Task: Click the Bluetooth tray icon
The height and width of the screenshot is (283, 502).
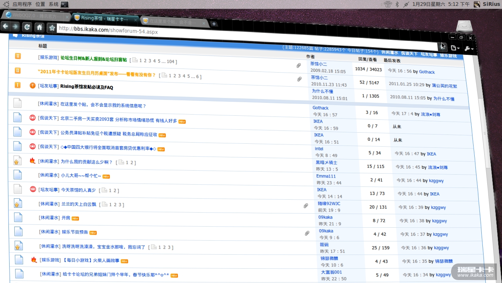Action: pos(397,4)
